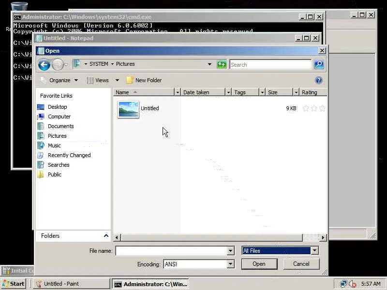Open Documents in Favorite Links

click(x=61, y=126)
